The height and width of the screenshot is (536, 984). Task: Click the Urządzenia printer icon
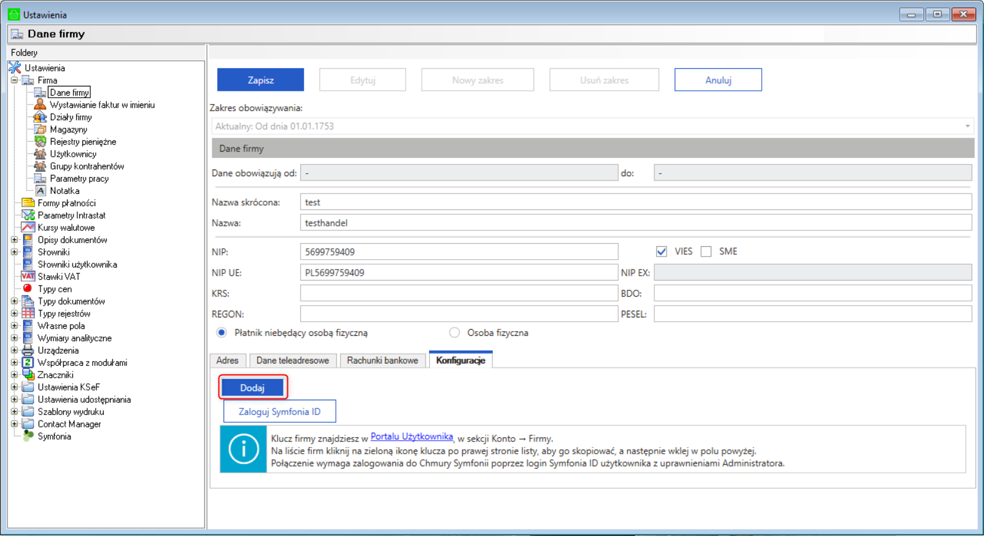click(x=28, y=351)
